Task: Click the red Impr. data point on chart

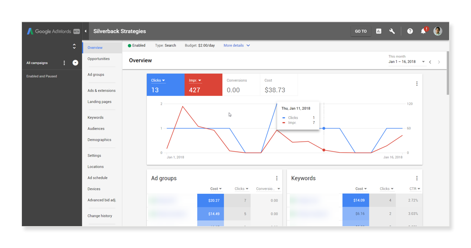Action: coord(324,150)
